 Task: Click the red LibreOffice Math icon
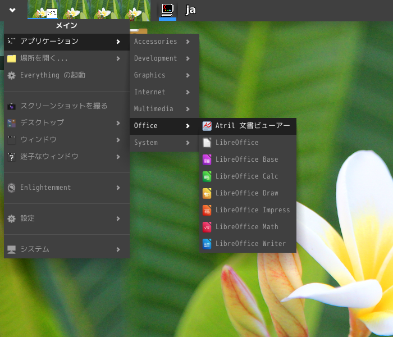(x=207, y=227)
